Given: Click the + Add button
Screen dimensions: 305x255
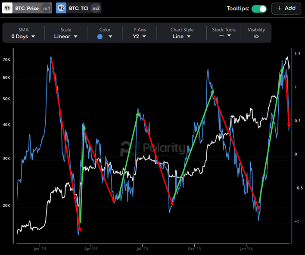Looking at the screenshot, I should pos(286,8).
